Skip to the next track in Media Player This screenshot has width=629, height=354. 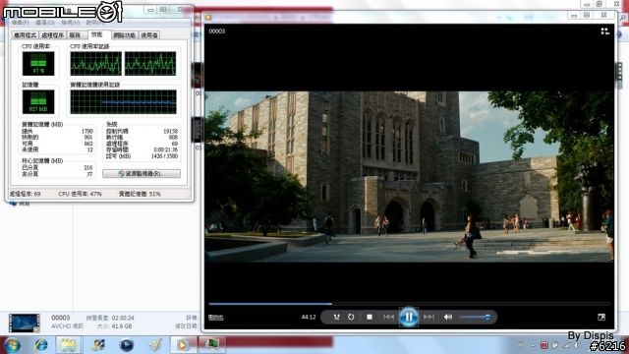point(429,317)
